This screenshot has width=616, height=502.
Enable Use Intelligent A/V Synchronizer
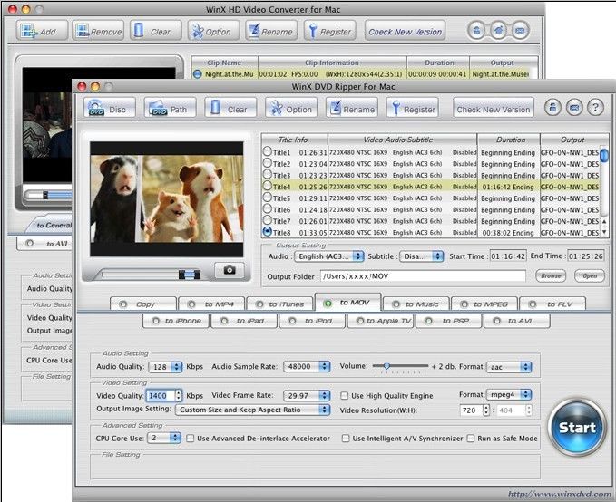[346, 438]
